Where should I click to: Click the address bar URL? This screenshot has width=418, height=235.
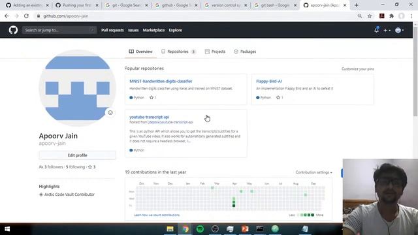pos(65,16)
